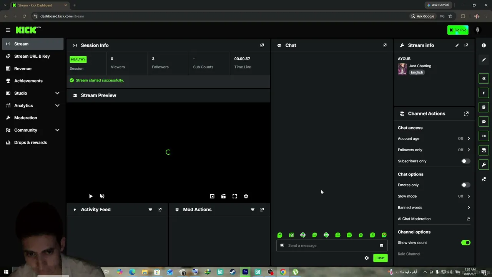
Task: Click the edit layout pencil in right rail
Action: (x=484, y=60)
